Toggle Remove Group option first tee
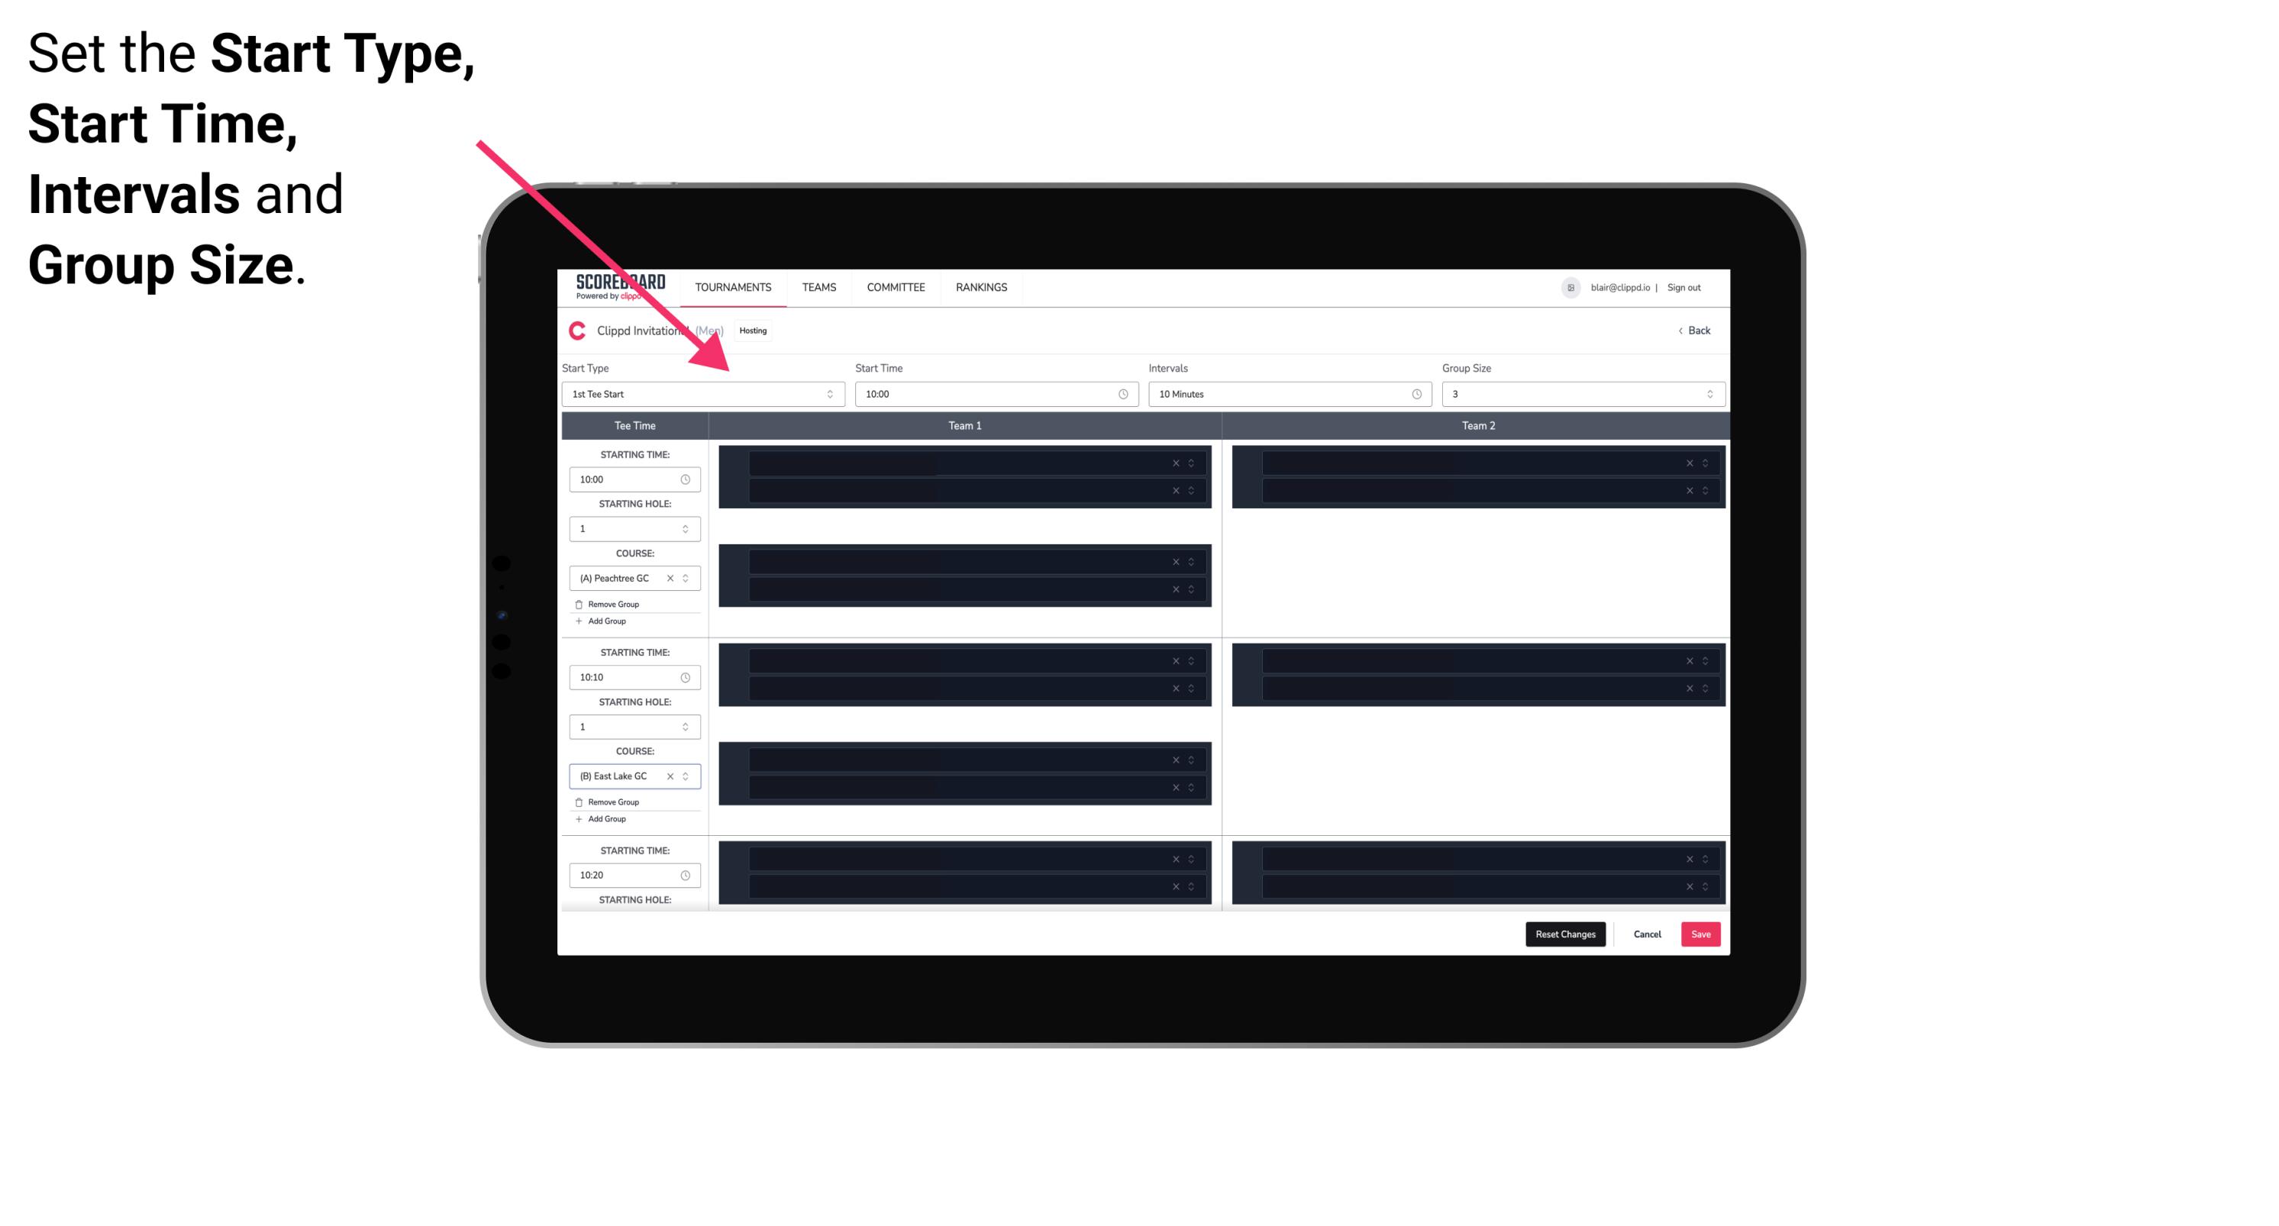The width and height of the screenshot is (2279, 1226). [x=612, y=604]
